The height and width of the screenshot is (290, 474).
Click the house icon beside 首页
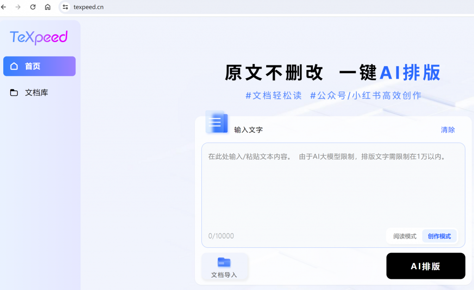14,66
